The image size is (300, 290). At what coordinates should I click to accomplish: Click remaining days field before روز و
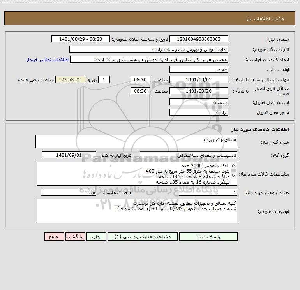tap(104, 79)
